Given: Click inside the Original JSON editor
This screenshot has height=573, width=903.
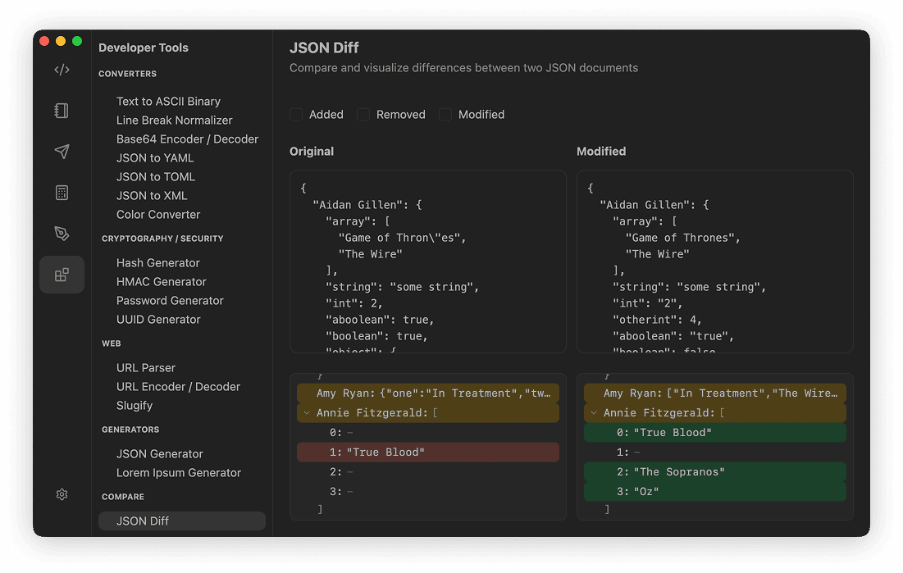Looking at the screenshot, I should 428,261.
